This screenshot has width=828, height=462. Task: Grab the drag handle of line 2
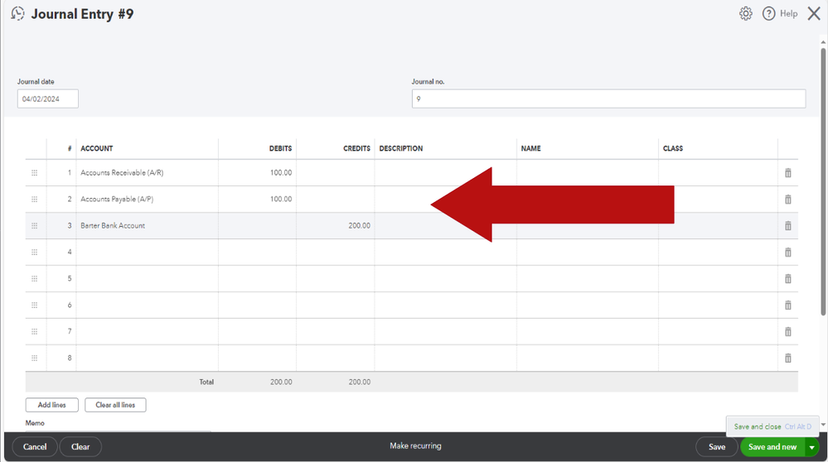pyautogui.click(x=34, y=200)
